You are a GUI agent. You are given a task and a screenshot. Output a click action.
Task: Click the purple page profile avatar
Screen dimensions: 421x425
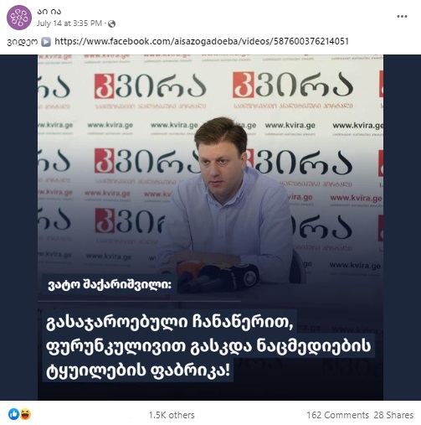pyautogui.click(x=19, y=18)
